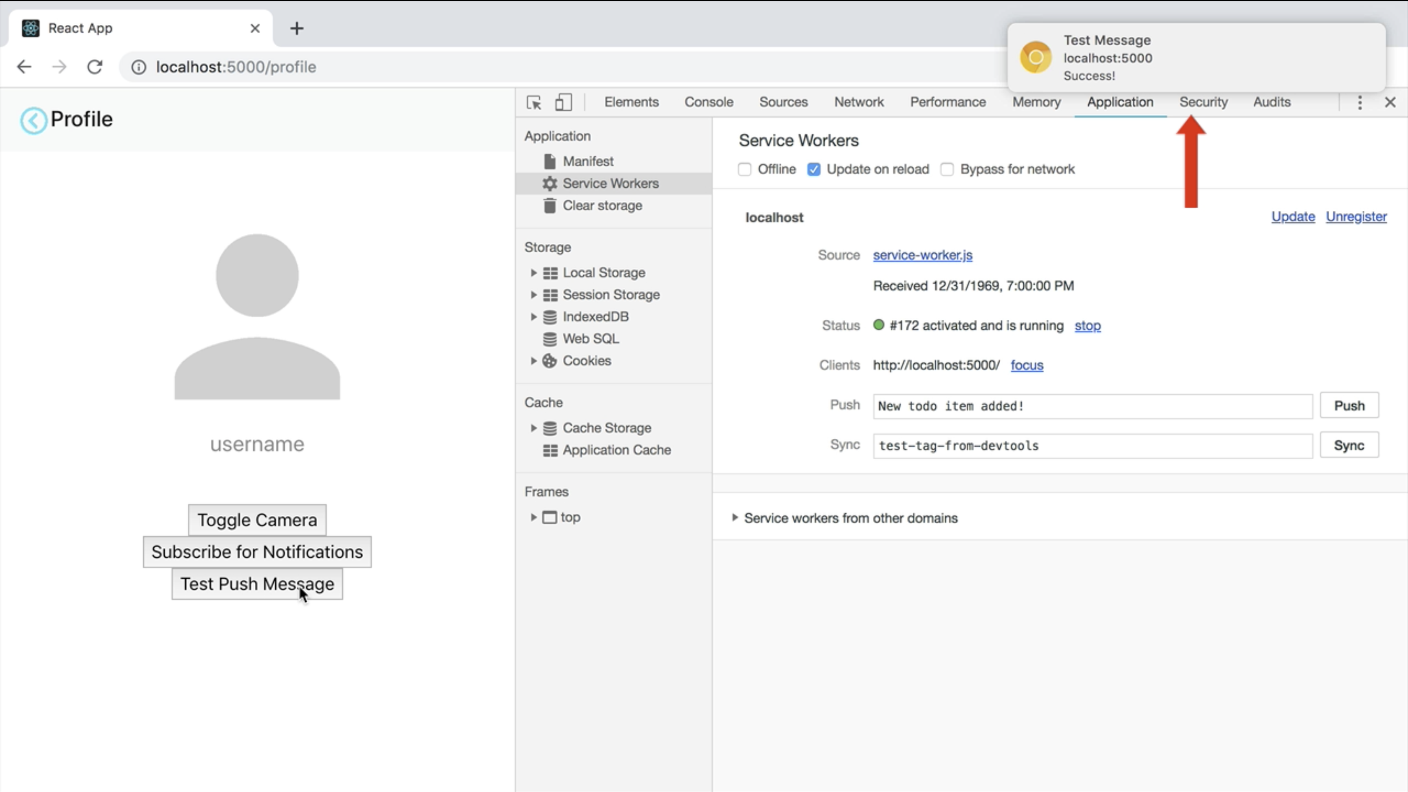Enable Bypass for network checkbox

(947, 169)
